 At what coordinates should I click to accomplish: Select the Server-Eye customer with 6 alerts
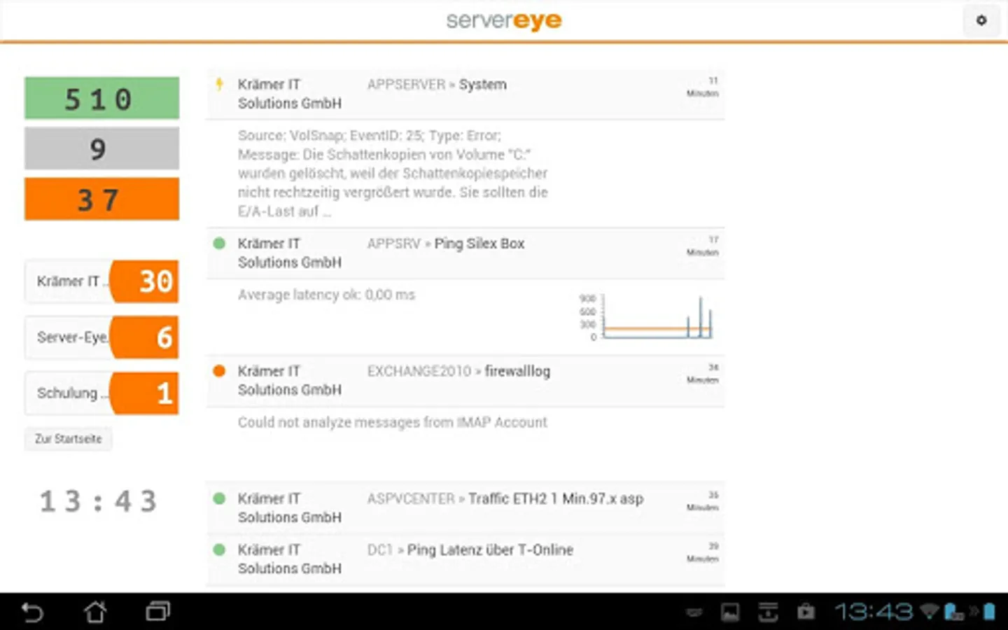(102, 337)
